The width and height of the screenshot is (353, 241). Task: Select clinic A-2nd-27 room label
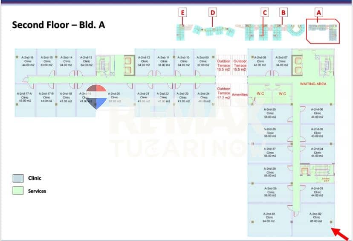(270, 152)
